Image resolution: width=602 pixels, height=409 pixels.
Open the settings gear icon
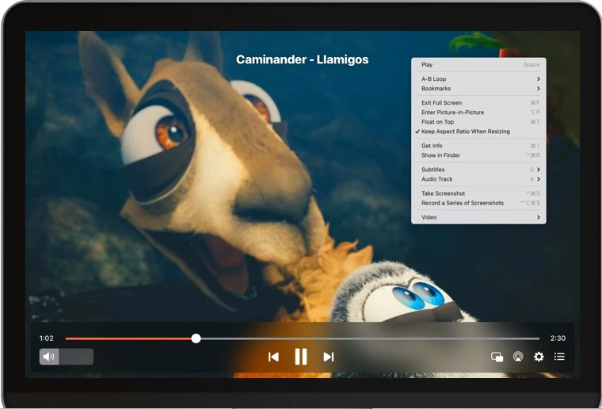pyautogui.click(x=539, y=357)
